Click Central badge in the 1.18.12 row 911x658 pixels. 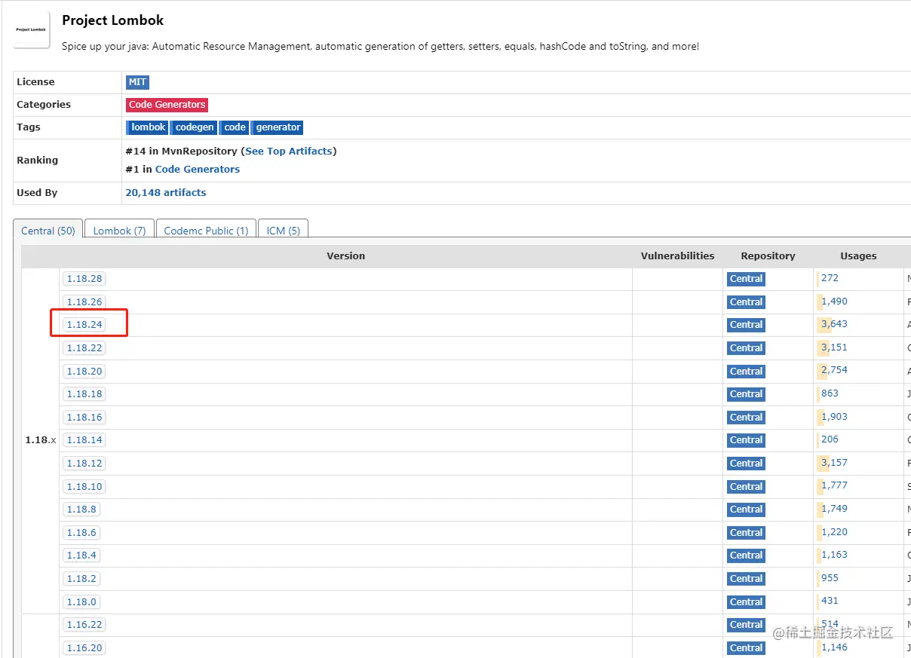pos(747,464)
